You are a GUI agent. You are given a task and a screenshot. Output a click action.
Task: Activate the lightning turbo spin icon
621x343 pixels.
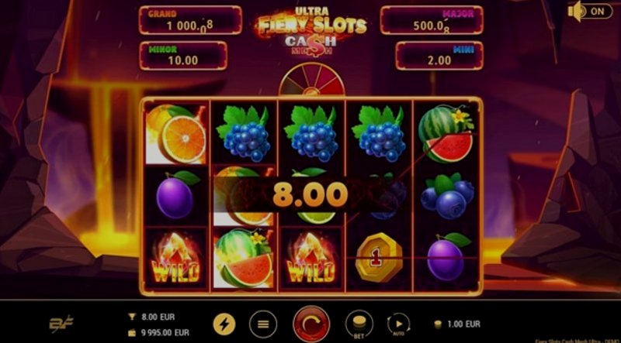click(224, 324)
